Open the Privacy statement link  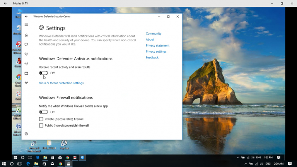[157, 45]
